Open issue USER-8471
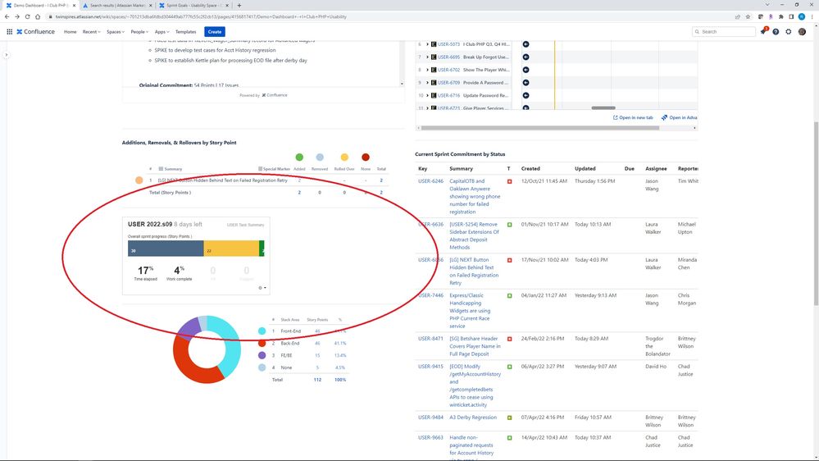 430,339
